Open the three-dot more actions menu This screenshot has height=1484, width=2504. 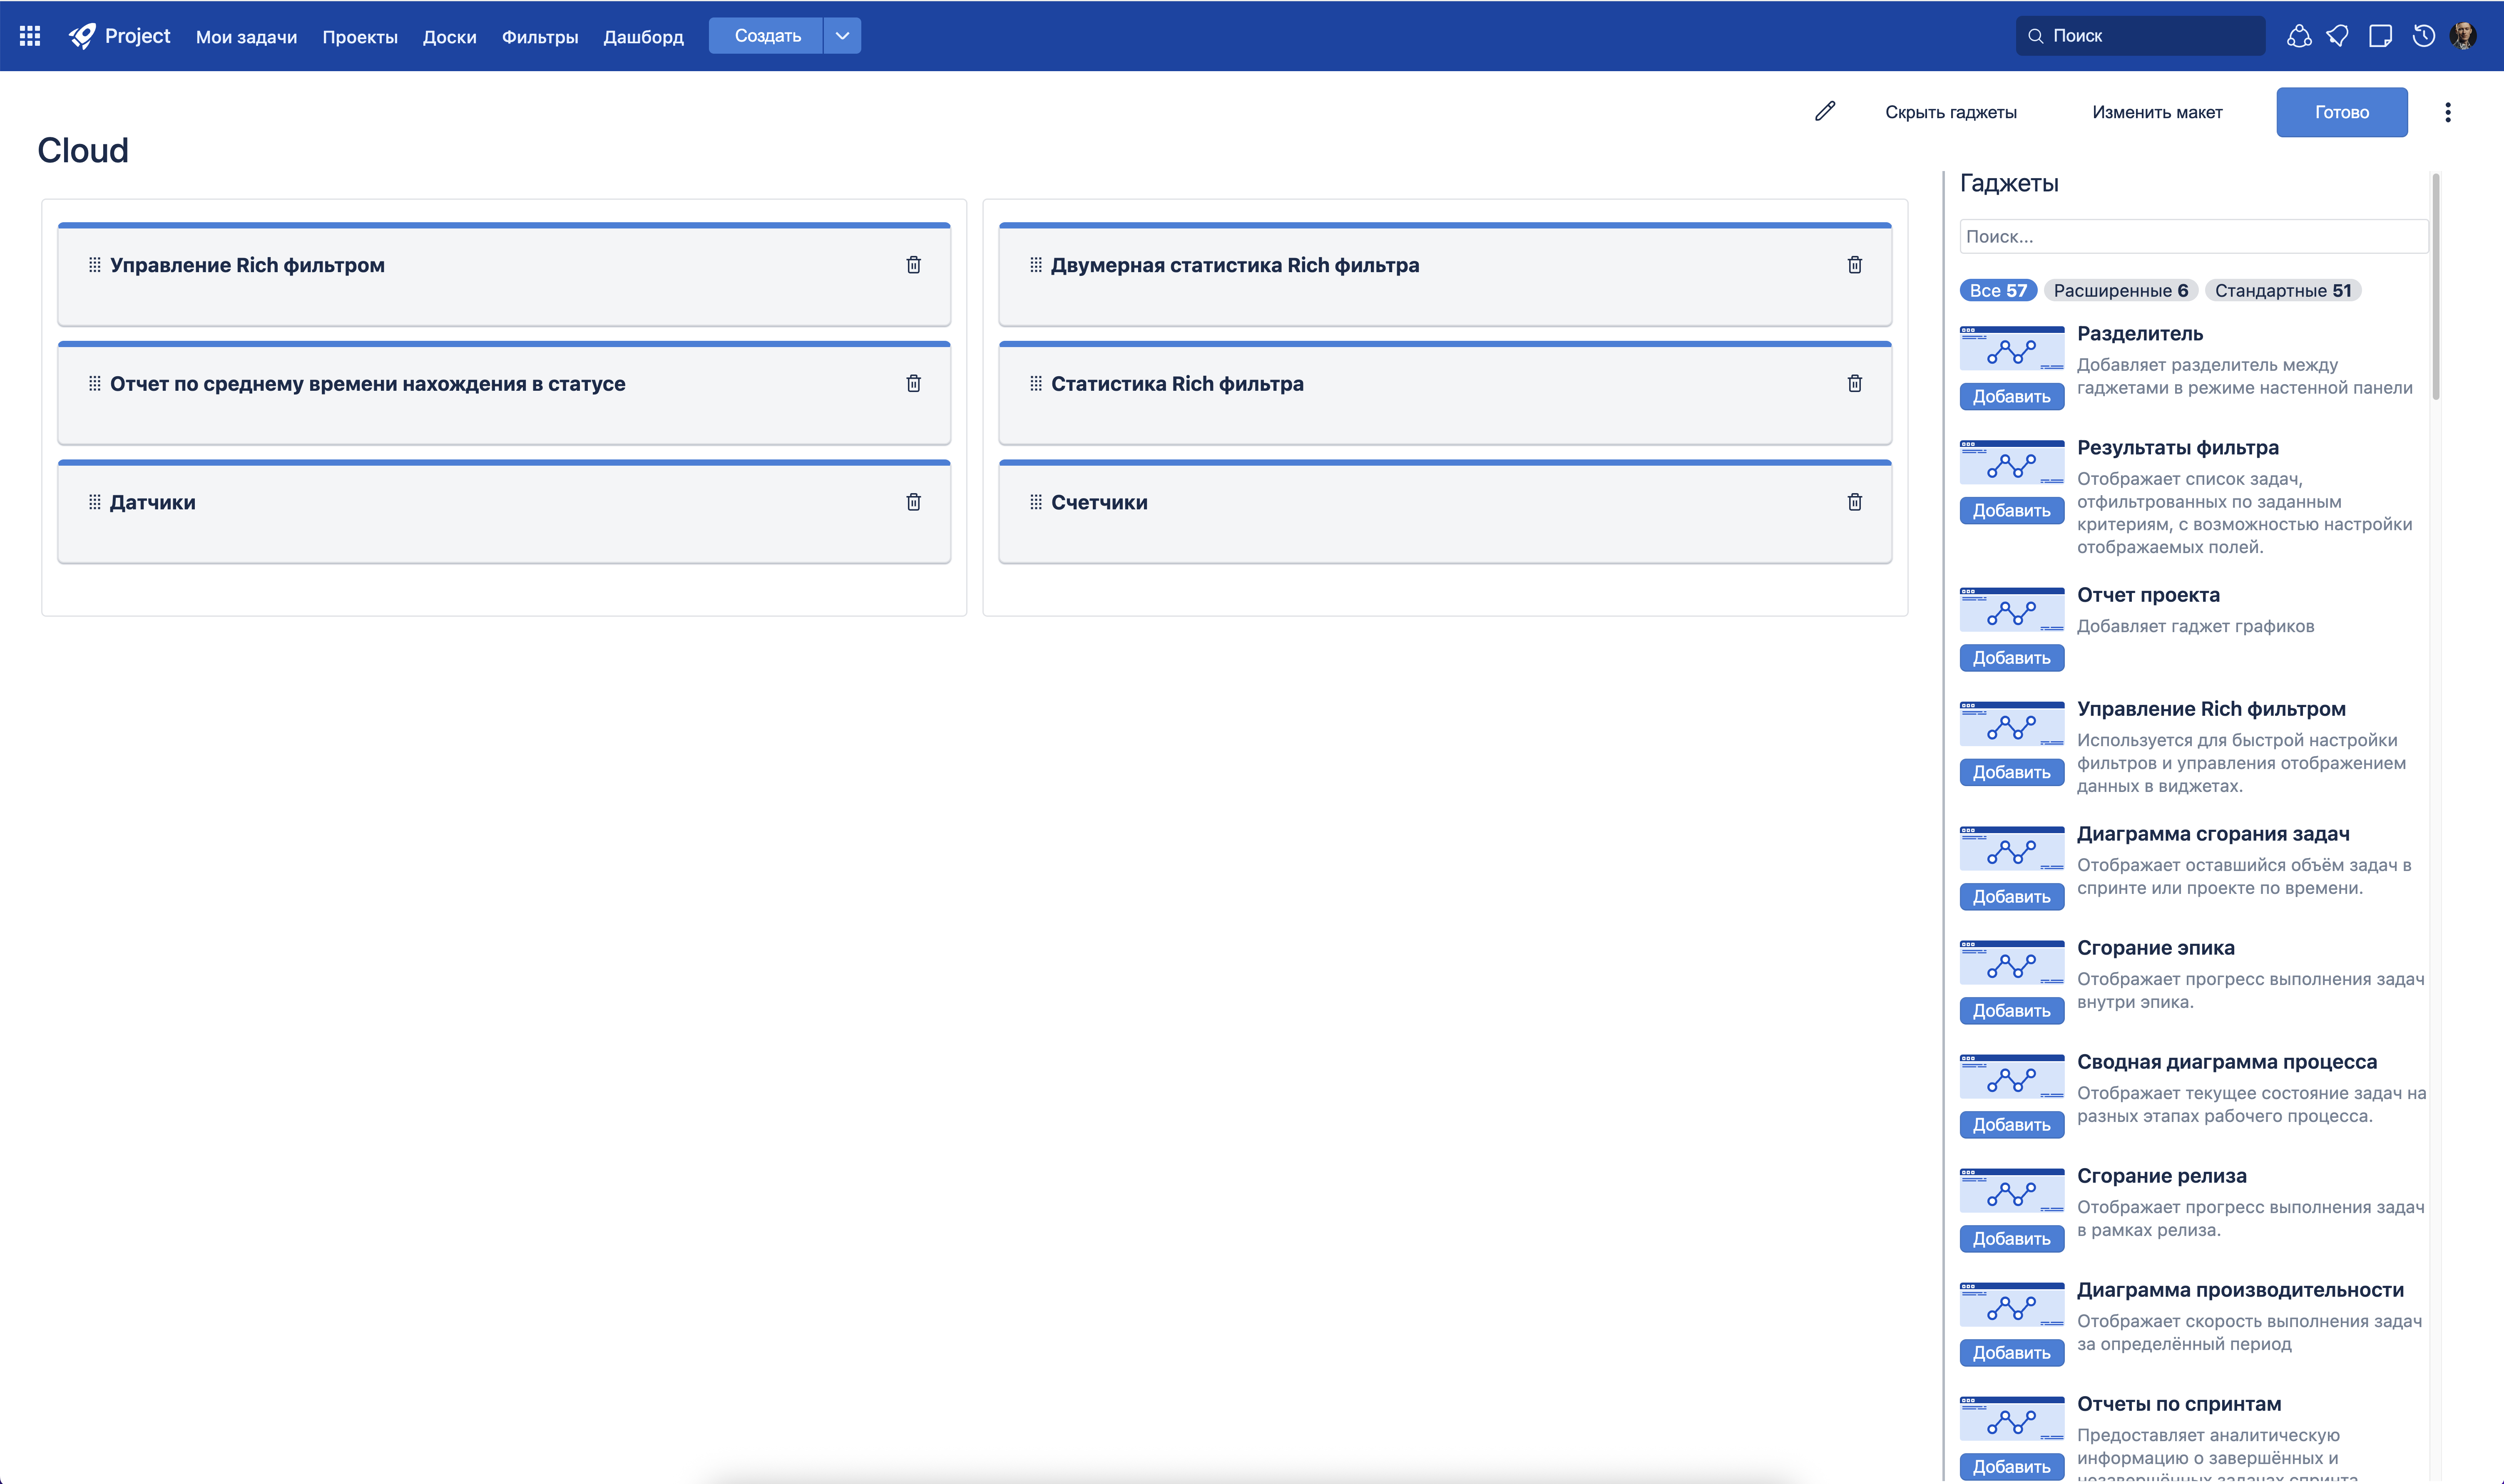point(2448,112)
